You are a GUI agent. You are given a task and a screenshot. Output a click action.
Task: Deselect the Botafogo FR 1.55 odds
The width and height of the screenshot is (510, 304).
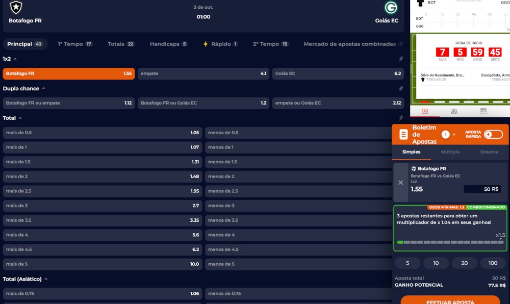point(69,73)
